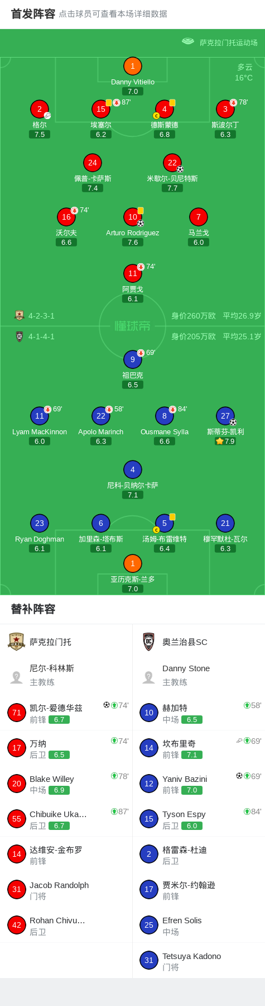
Task: Tap player 22 米歇尔-贝尼特斯 circle
Action: point(172,163)
